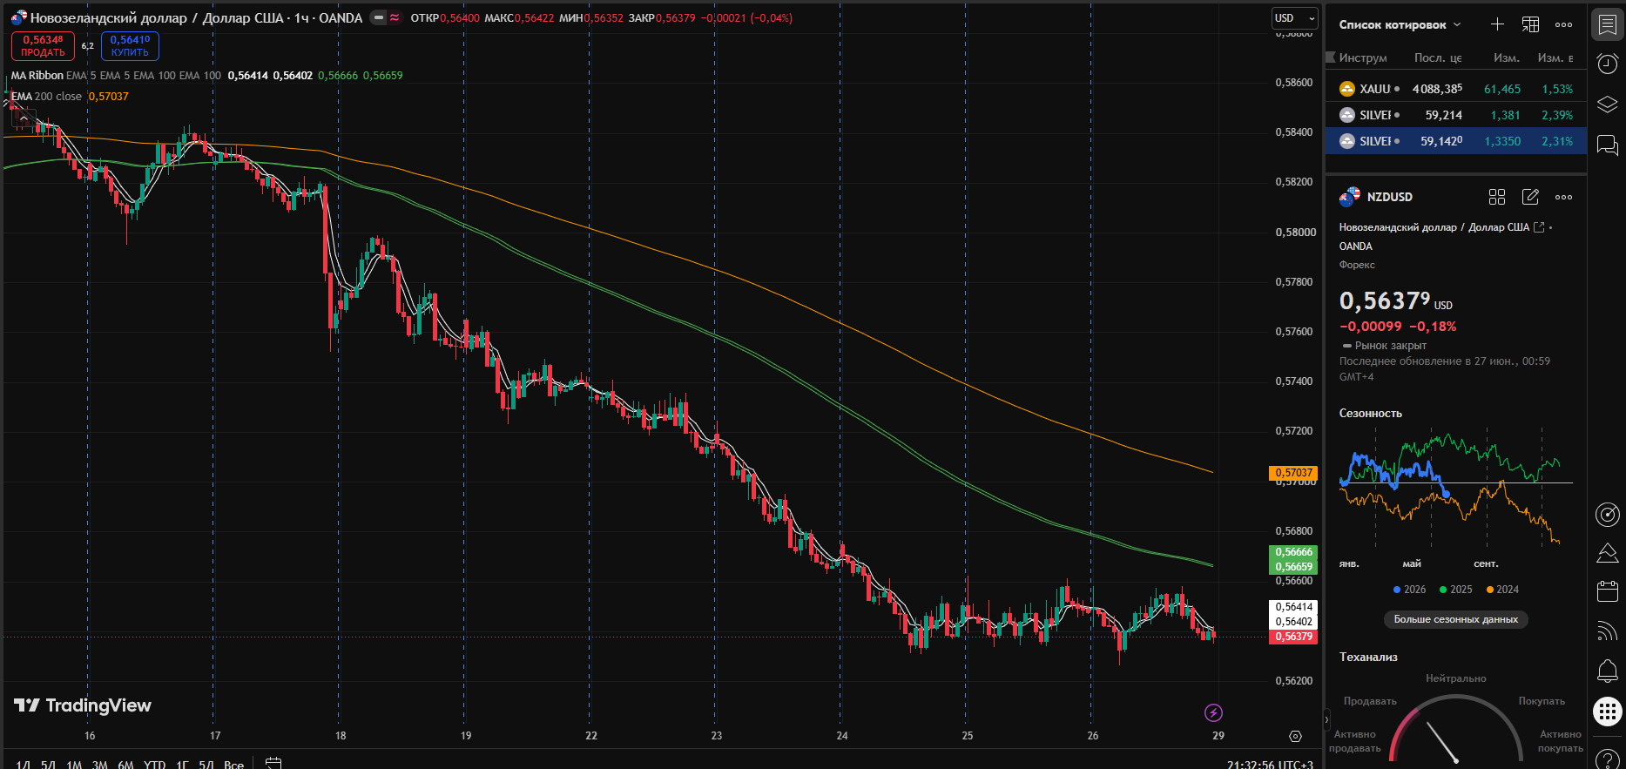Open the radar target icon in the right sidebar
The image size is (1626, 769).
tap(1607, 515)
